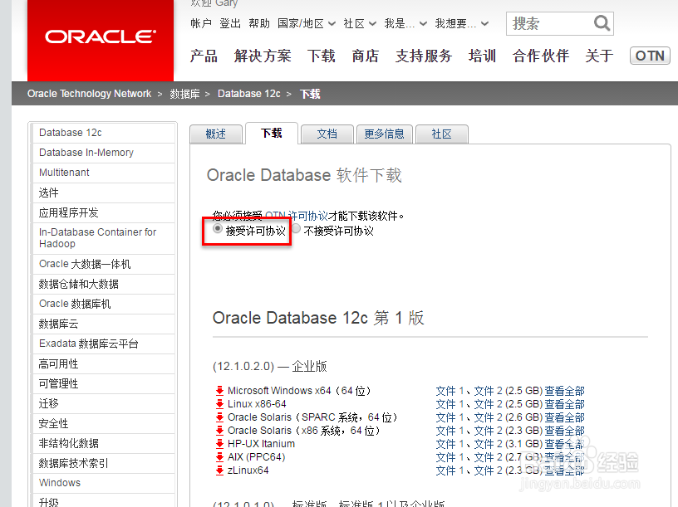Open 高可用性 in sidebar

click(104, 363)
